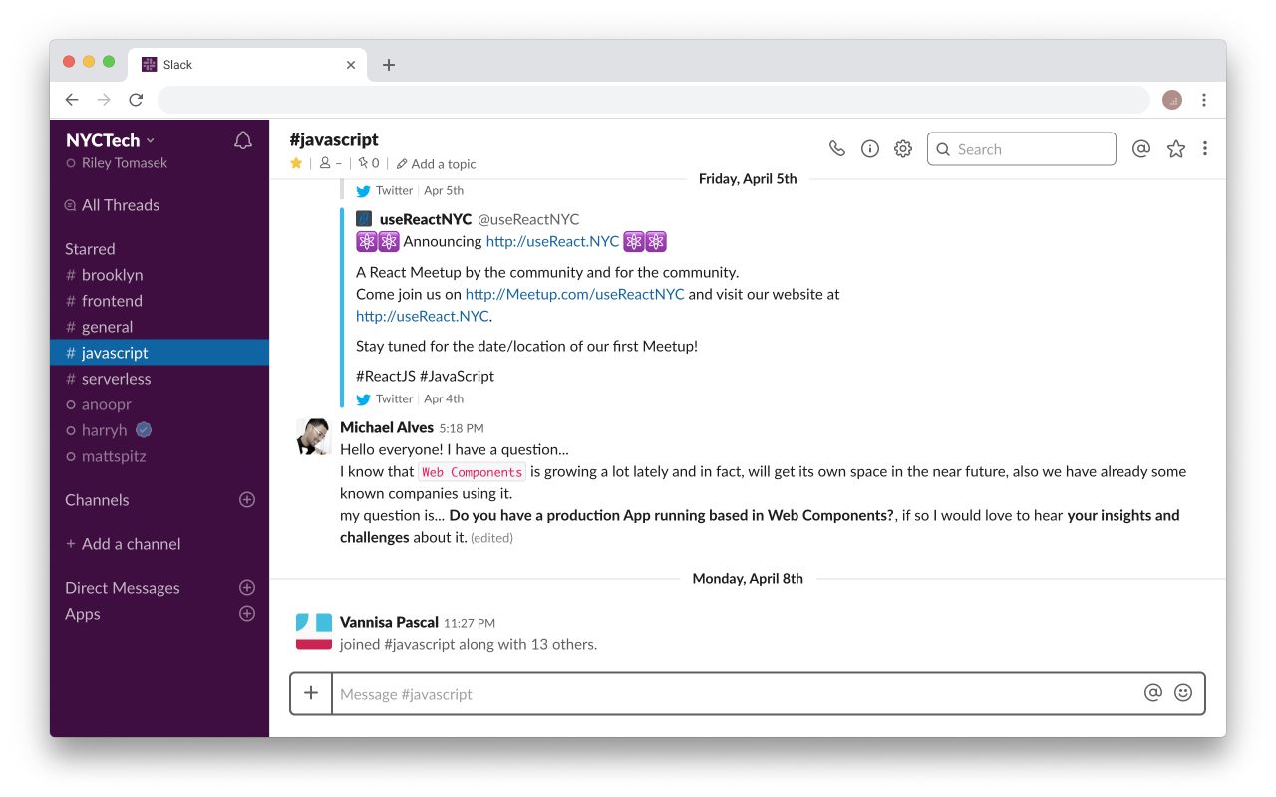
Task: Attach a file with the plus icon
Action: tap(310, 692)
